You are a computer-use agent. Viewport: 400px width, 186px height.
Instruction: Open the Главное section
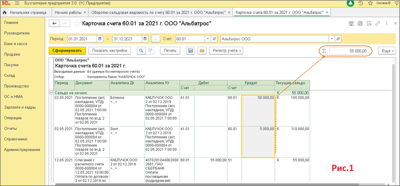(11, 23)
